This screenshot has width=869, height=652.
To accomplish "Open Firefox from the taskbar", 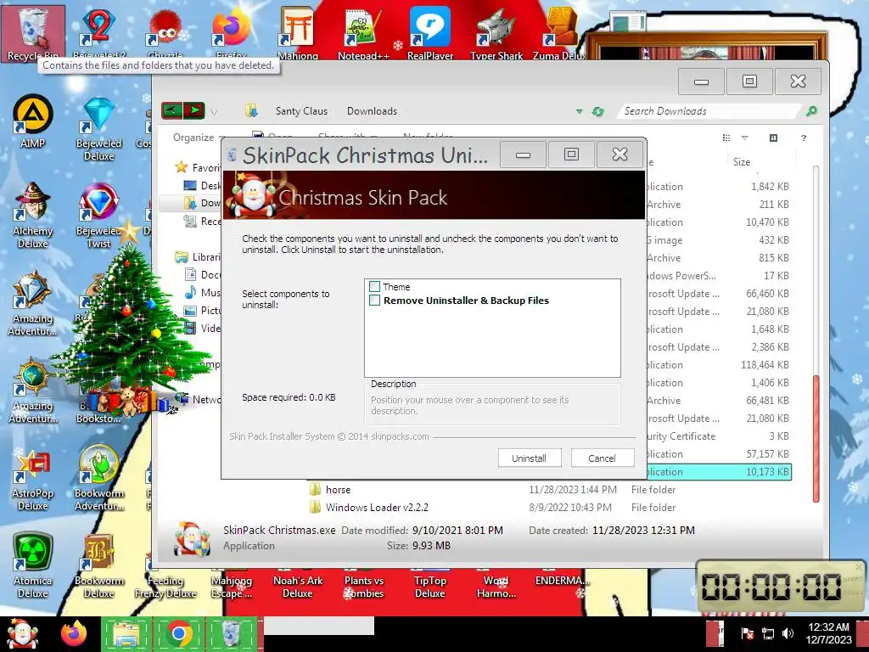I will click(74, 634).
